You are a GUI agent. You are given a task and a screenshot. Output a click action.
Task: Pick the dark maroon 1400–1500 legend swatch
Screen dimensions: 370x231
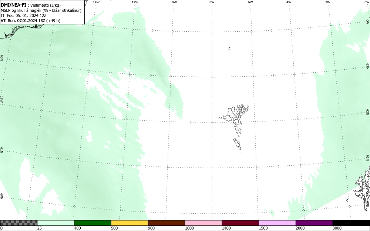(x=240, y=223)
